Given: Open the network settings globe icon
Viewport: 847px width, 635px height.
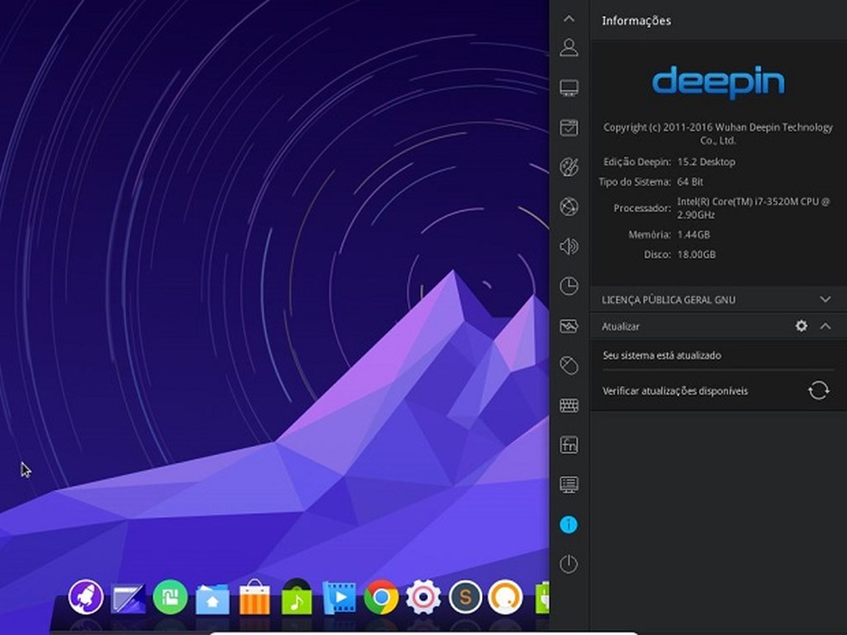Looking at the screenshot, I should (x=569, y=207).
